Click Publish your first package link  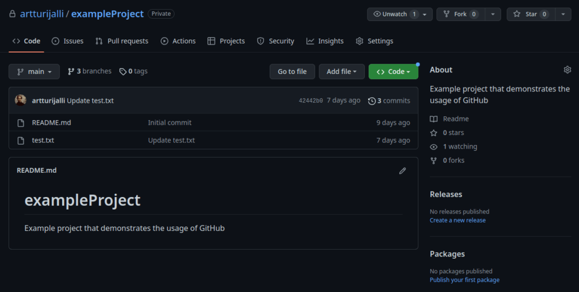pos(465,280)
